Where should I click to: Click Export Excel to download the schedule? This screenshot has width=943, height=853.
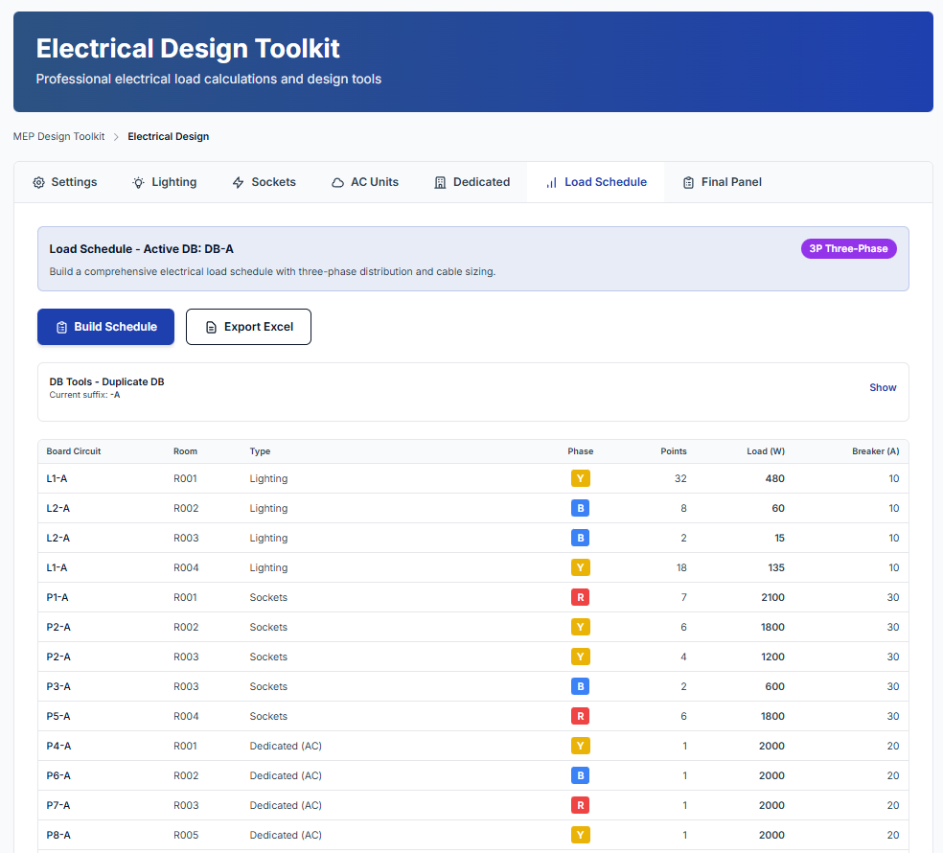(248, 327)
